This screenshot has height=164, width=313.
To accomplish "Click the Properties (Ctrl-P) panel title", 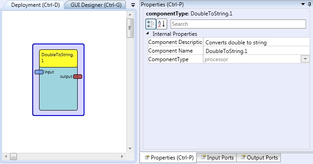I will (162, 5).
